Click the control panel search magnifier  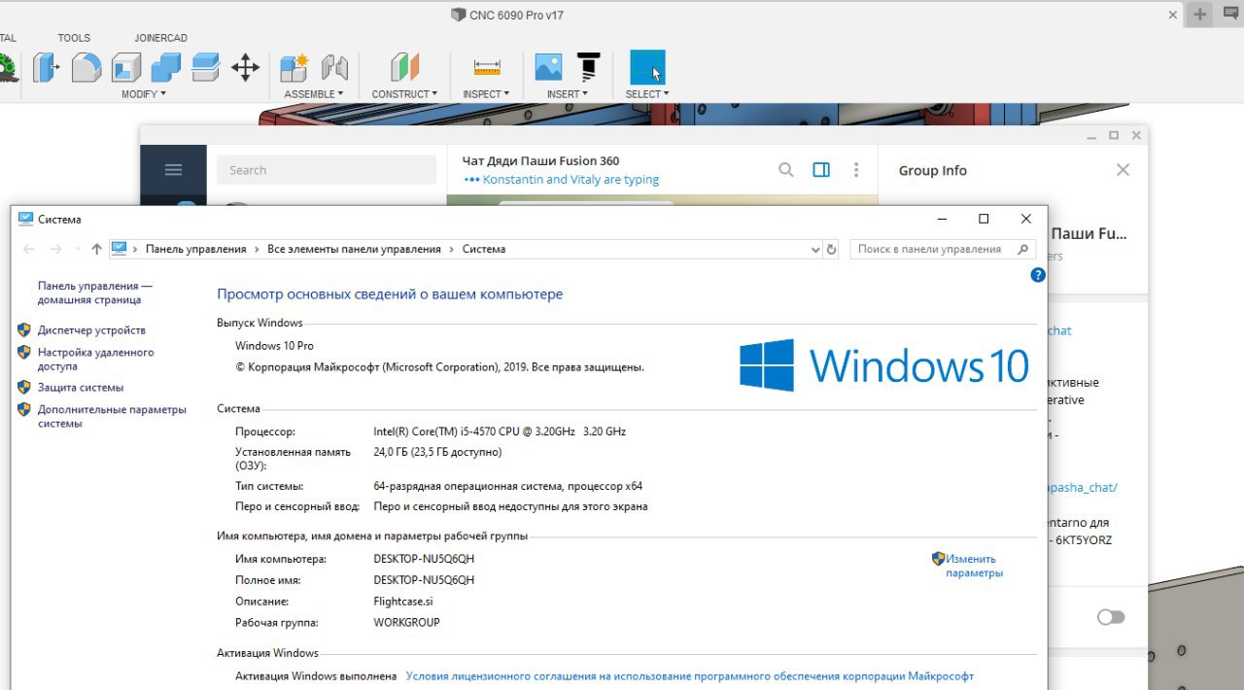tap(1022, 249)
